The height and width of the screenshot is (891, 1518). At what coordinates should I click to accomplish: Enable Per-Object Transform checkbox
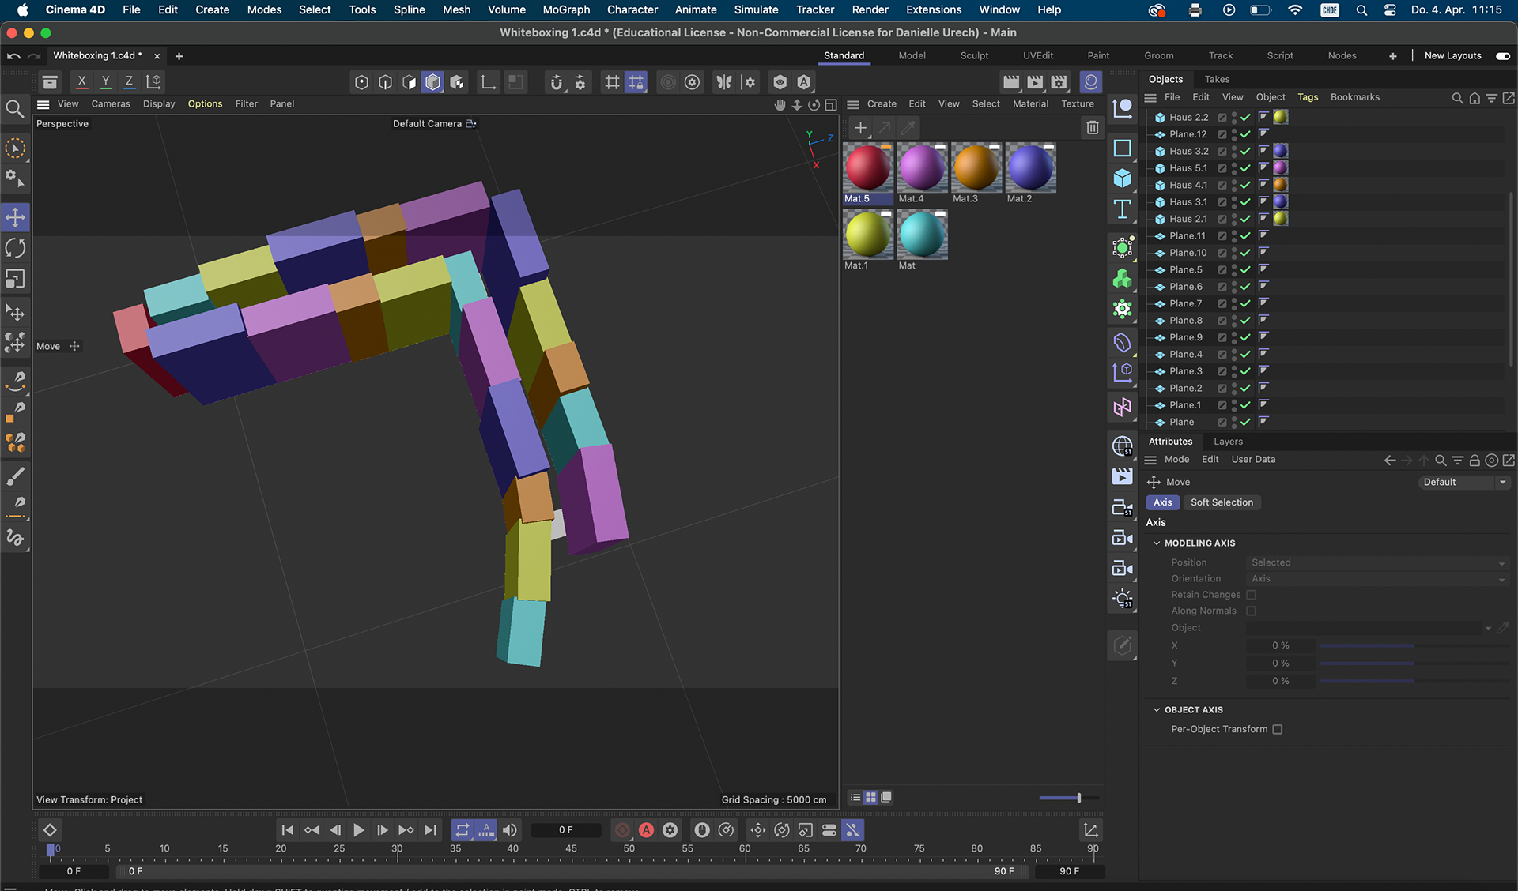(1277, 729)
